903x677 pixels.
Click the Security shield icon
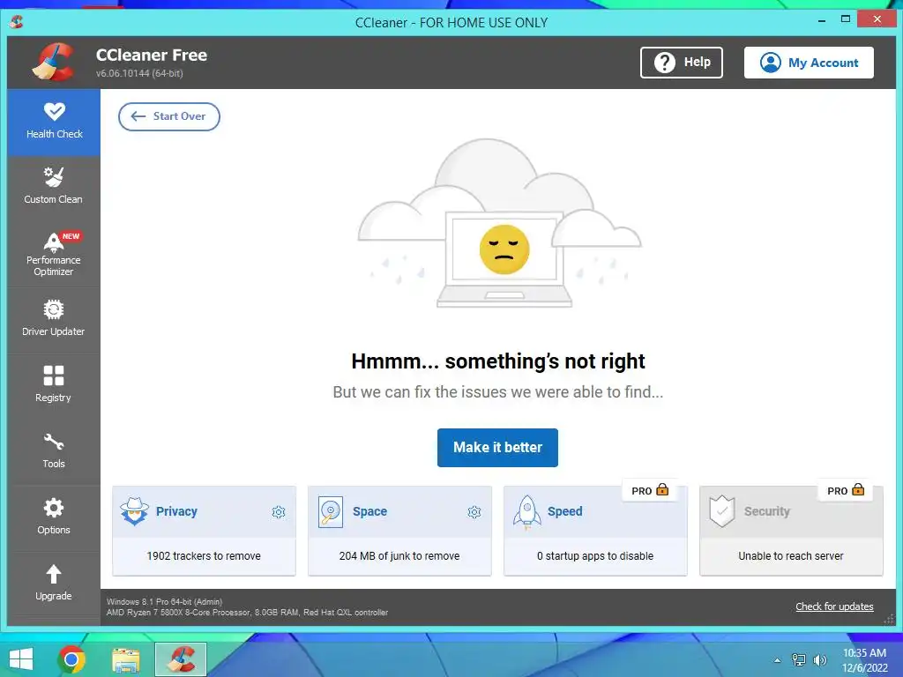tap(722, 511)
